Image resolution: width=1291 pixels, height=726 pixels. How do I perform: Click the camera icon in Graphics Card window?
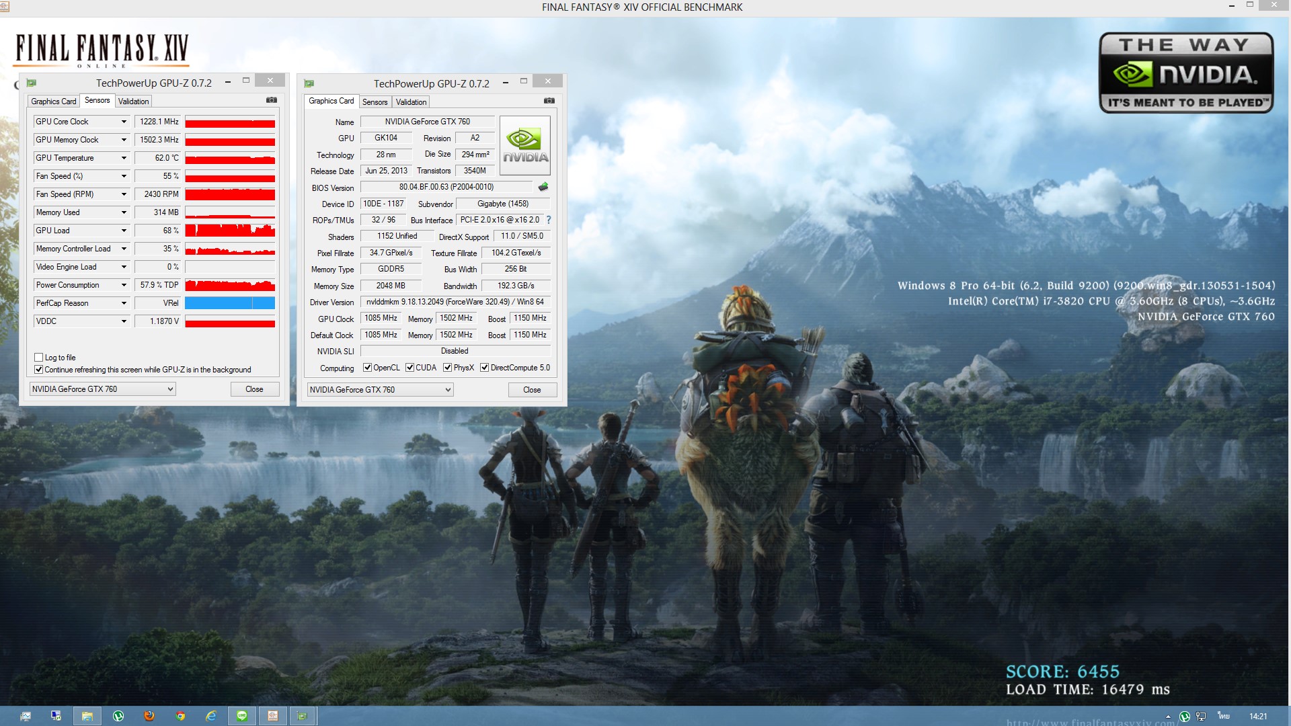[549, 101]
